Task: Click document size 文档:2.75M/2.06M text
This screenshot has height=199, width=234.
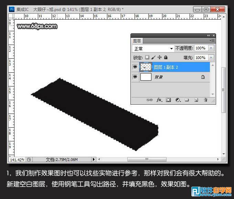Action: point(62,160)
